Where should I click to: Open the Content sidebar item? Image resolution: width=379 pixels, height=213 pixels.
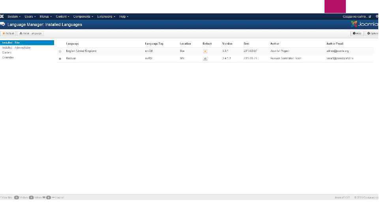[7, 52]
